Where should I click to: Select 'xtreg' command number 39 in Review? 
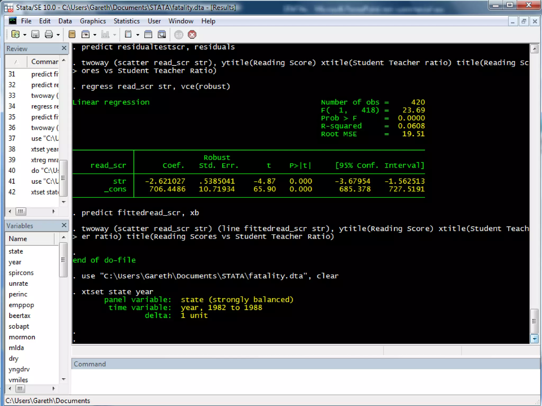click(x=44, y=160)
